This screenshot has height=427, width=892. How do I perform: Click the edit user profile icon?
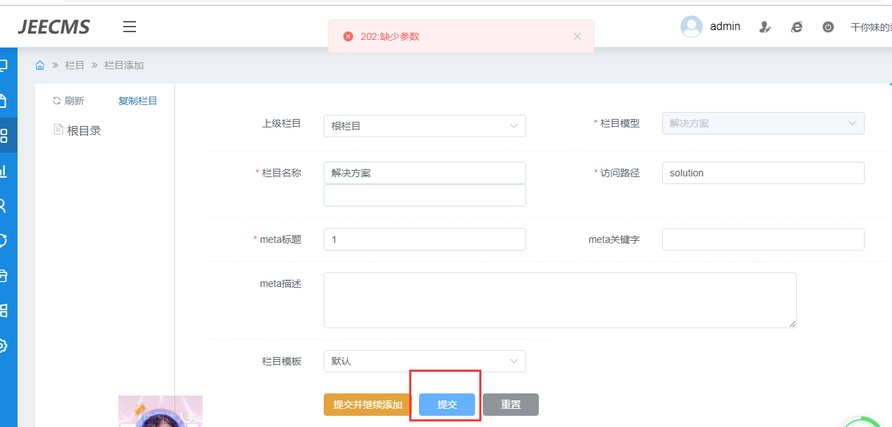[765, 27]
